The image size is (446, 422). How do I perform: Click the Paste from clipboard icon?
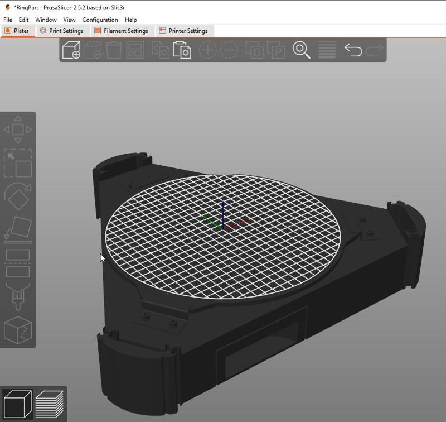pyautogui.click(x=182, y=50)
